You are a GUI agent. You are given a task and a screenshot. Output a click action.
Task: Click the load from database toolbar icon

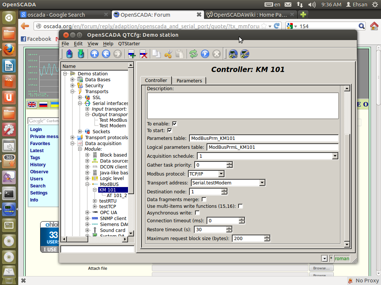point(69,54)
